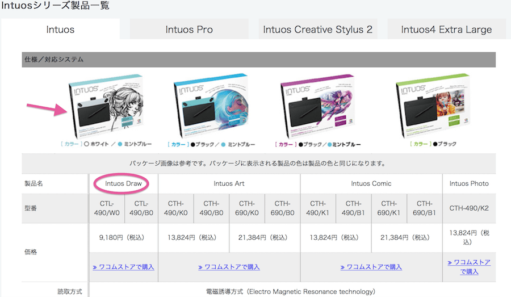This screenshot has width=511, height=297.
Task: Open the Intuos4 Extra Large tab
Action: click(x=446, y=30)
